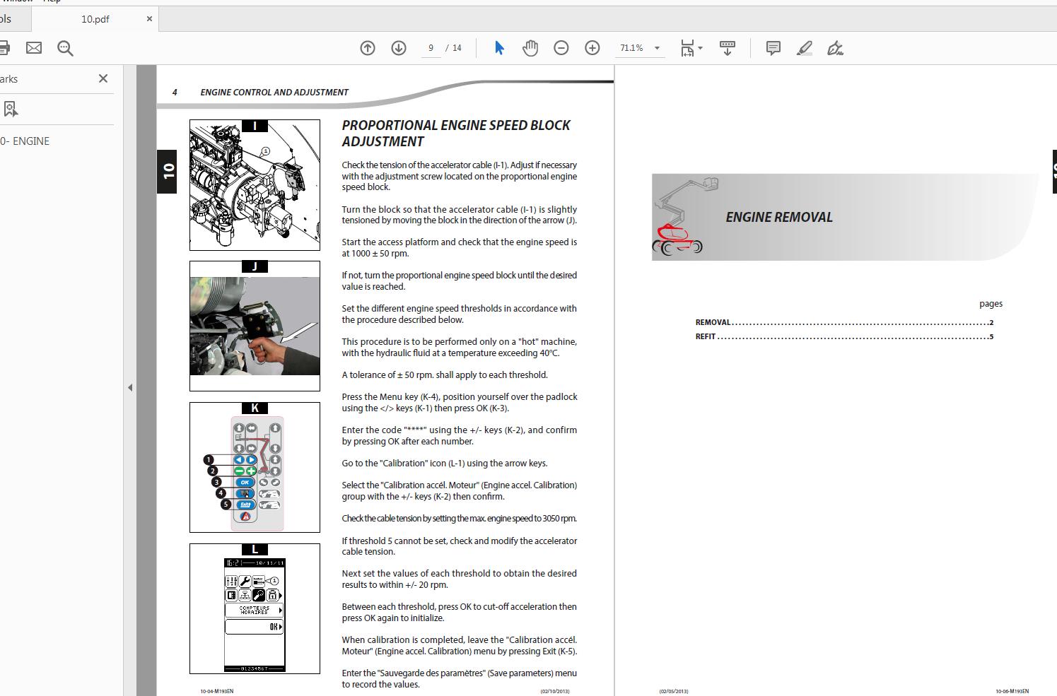Add a comment sticky note

(773, 48)
